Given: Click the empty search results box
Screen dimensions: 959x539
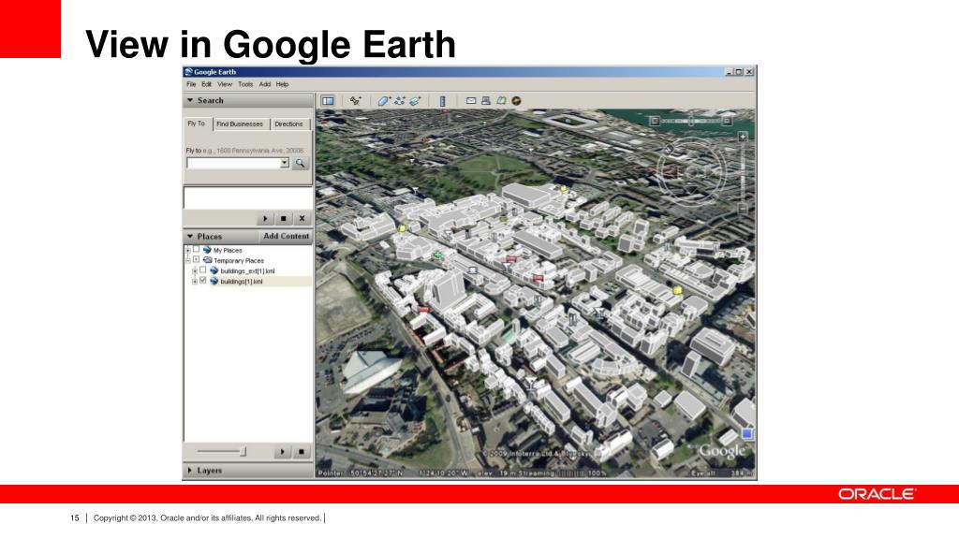Looking at the screenshot, I should [248, 198].
